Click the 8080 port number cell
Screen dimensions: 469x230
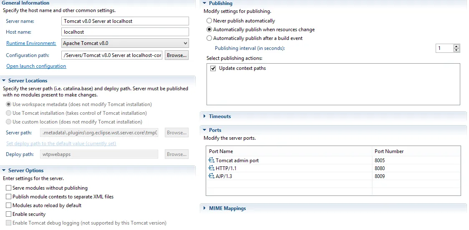[x=416, y=168]
